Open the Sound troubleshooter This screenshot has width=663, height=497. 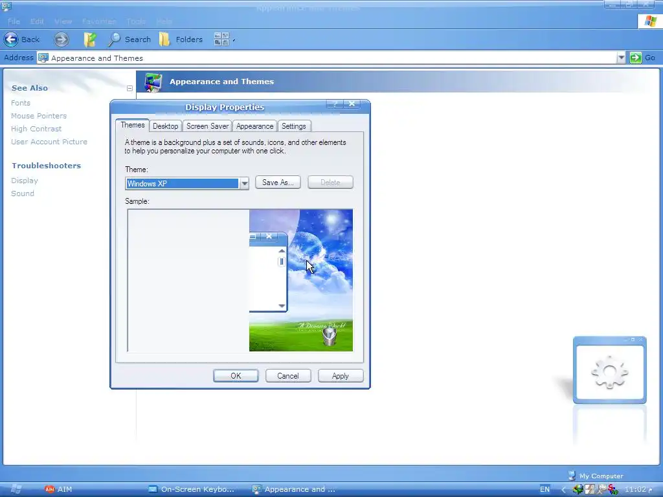click(23, 193)
